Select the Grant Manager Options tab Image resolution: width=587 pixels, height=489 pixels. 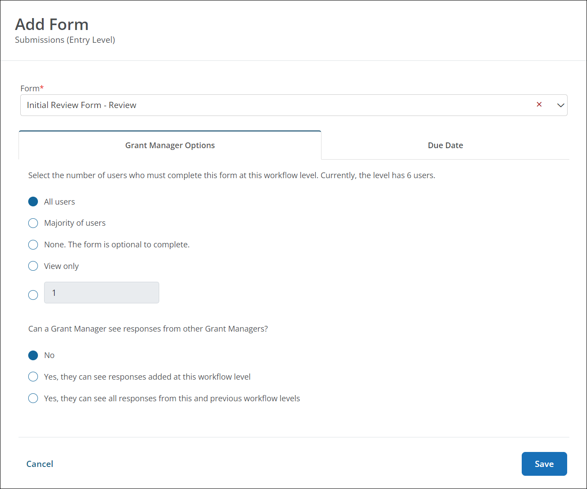pos(170,146)
